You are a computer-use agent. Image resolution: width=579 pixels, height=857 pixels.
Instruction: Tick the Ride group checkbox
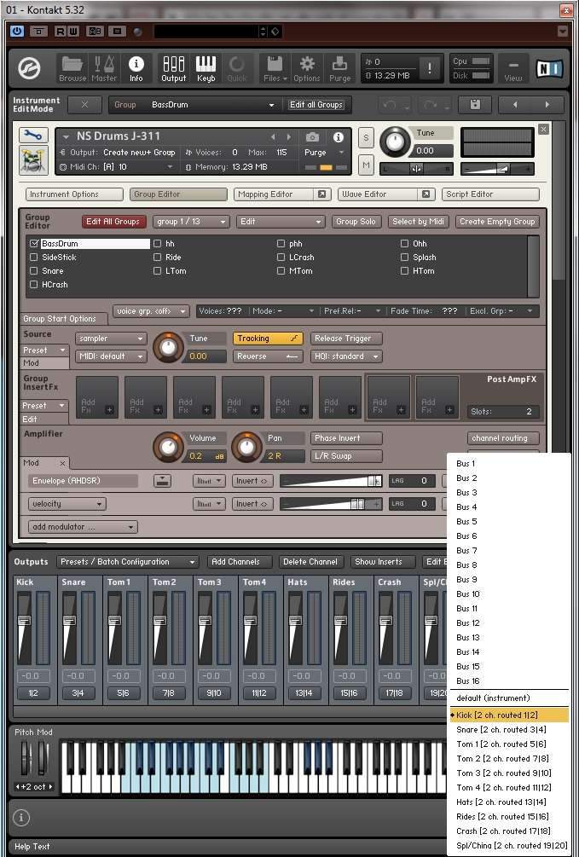pyautogui.click(x=158, y=258)
